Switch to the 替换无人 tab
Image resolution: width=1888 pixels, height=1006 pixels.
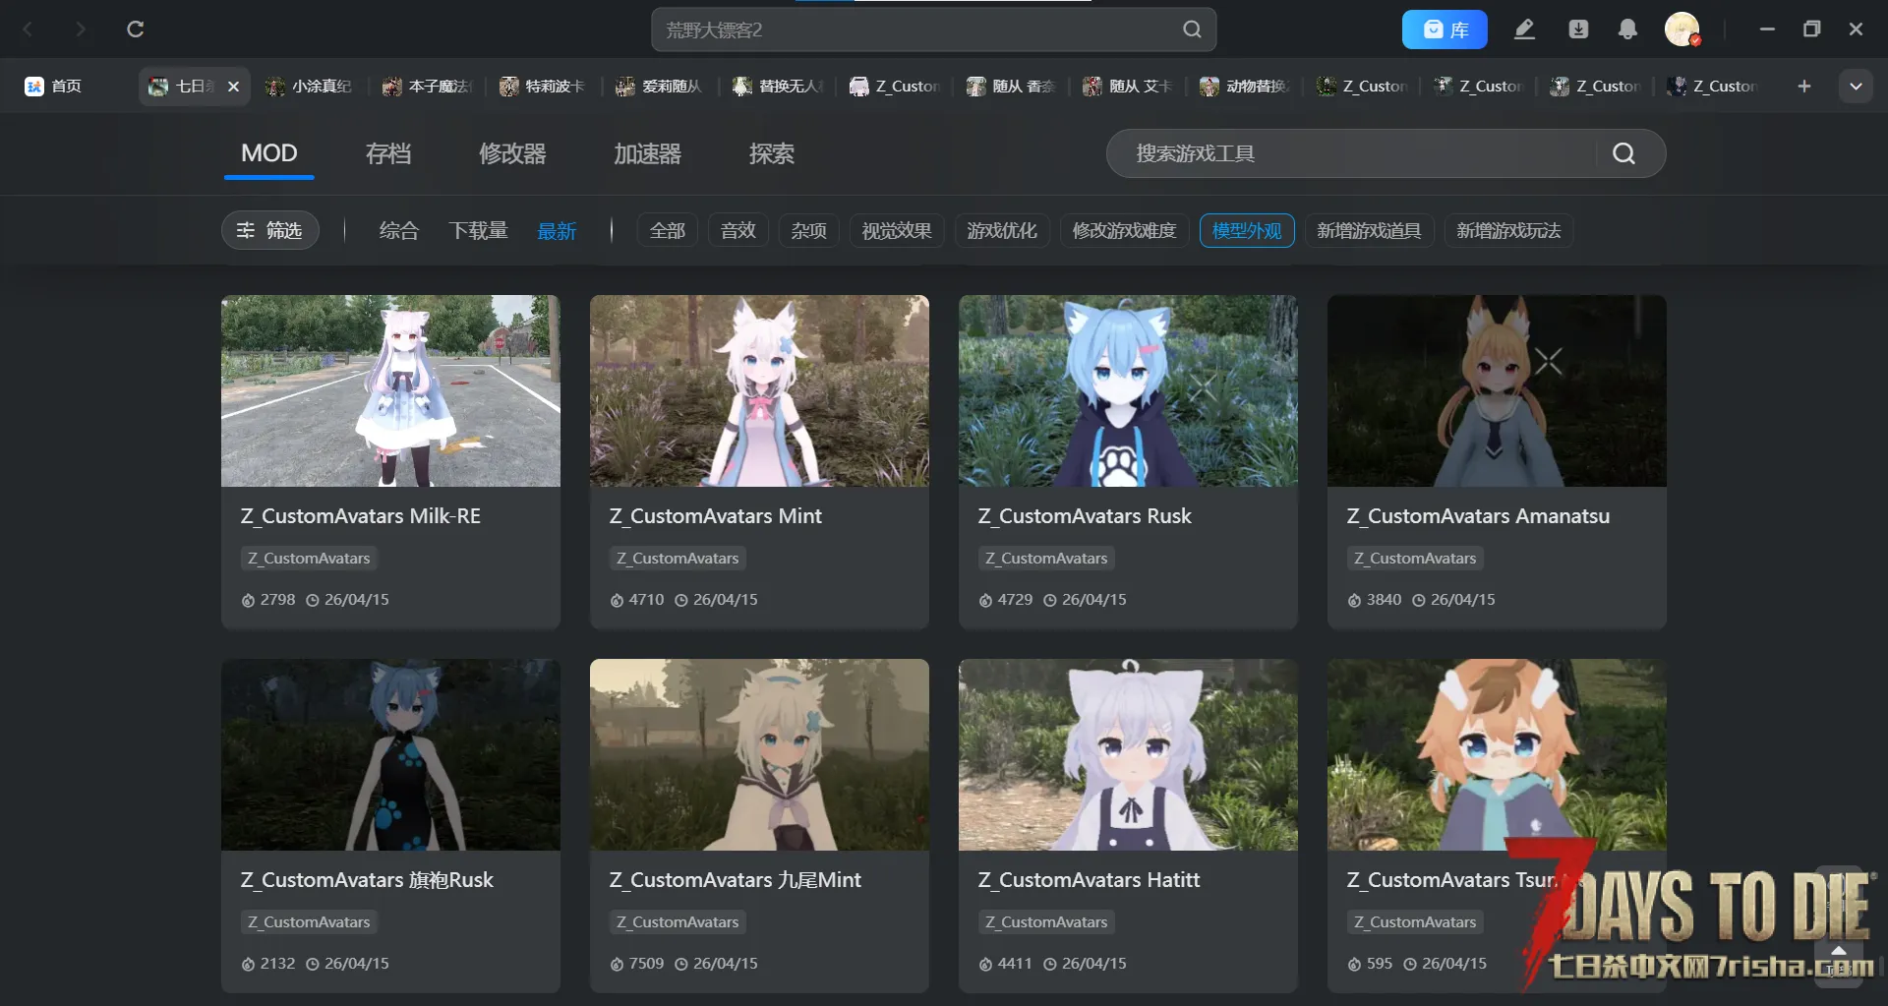(778, 87)
